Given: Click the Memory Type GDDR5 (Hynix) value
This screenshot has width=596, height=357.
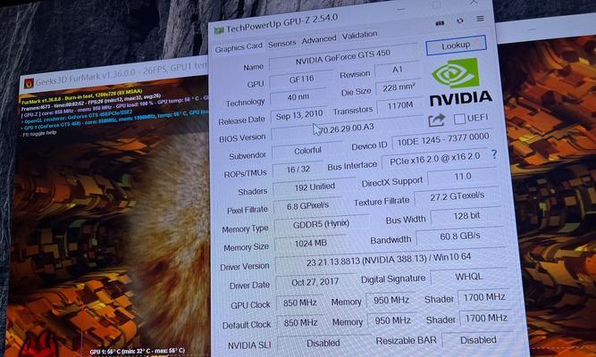Looking at the screenshot, I should pos(321,224).
